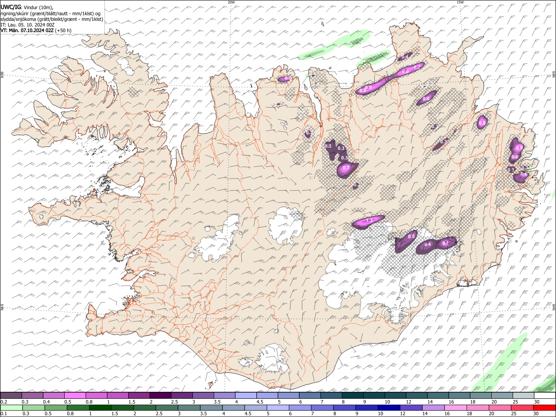Select top-row teal swatch at 12
556x417 pixels.
click(x=417, y=395)
